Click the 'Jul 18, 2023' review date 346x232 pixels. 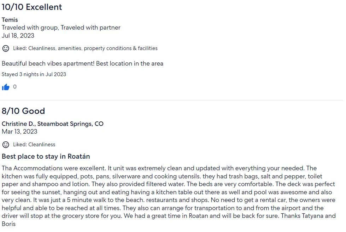(x=18, y=36)
